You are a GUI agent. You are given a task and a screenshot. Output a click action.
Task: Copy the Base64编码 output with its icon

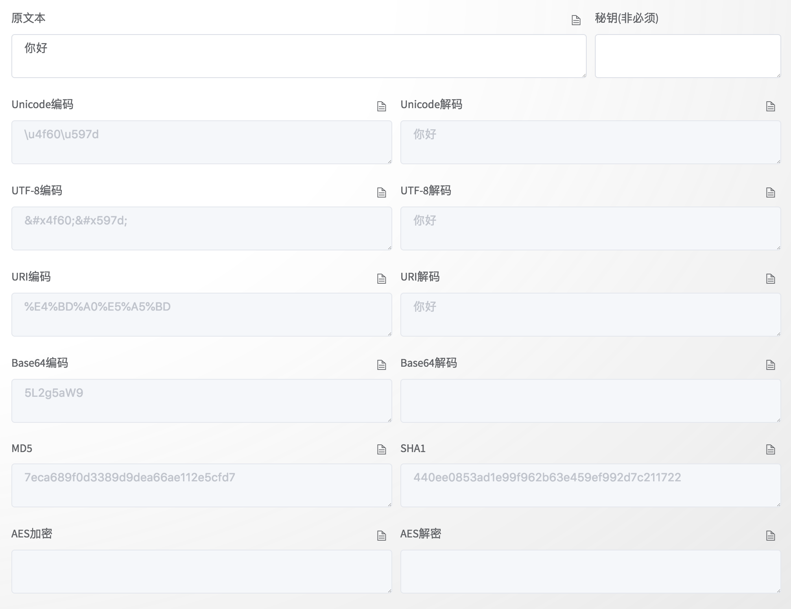[381, 365]
